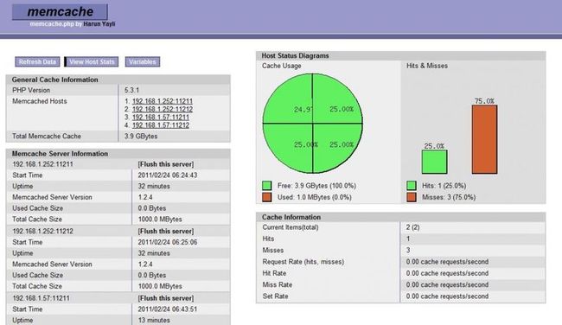This screenshot has width=562, height=325.
Task: Select start time 2011/02/24 06:43:51
Action: pyautogui.click(x=168, y=309)
